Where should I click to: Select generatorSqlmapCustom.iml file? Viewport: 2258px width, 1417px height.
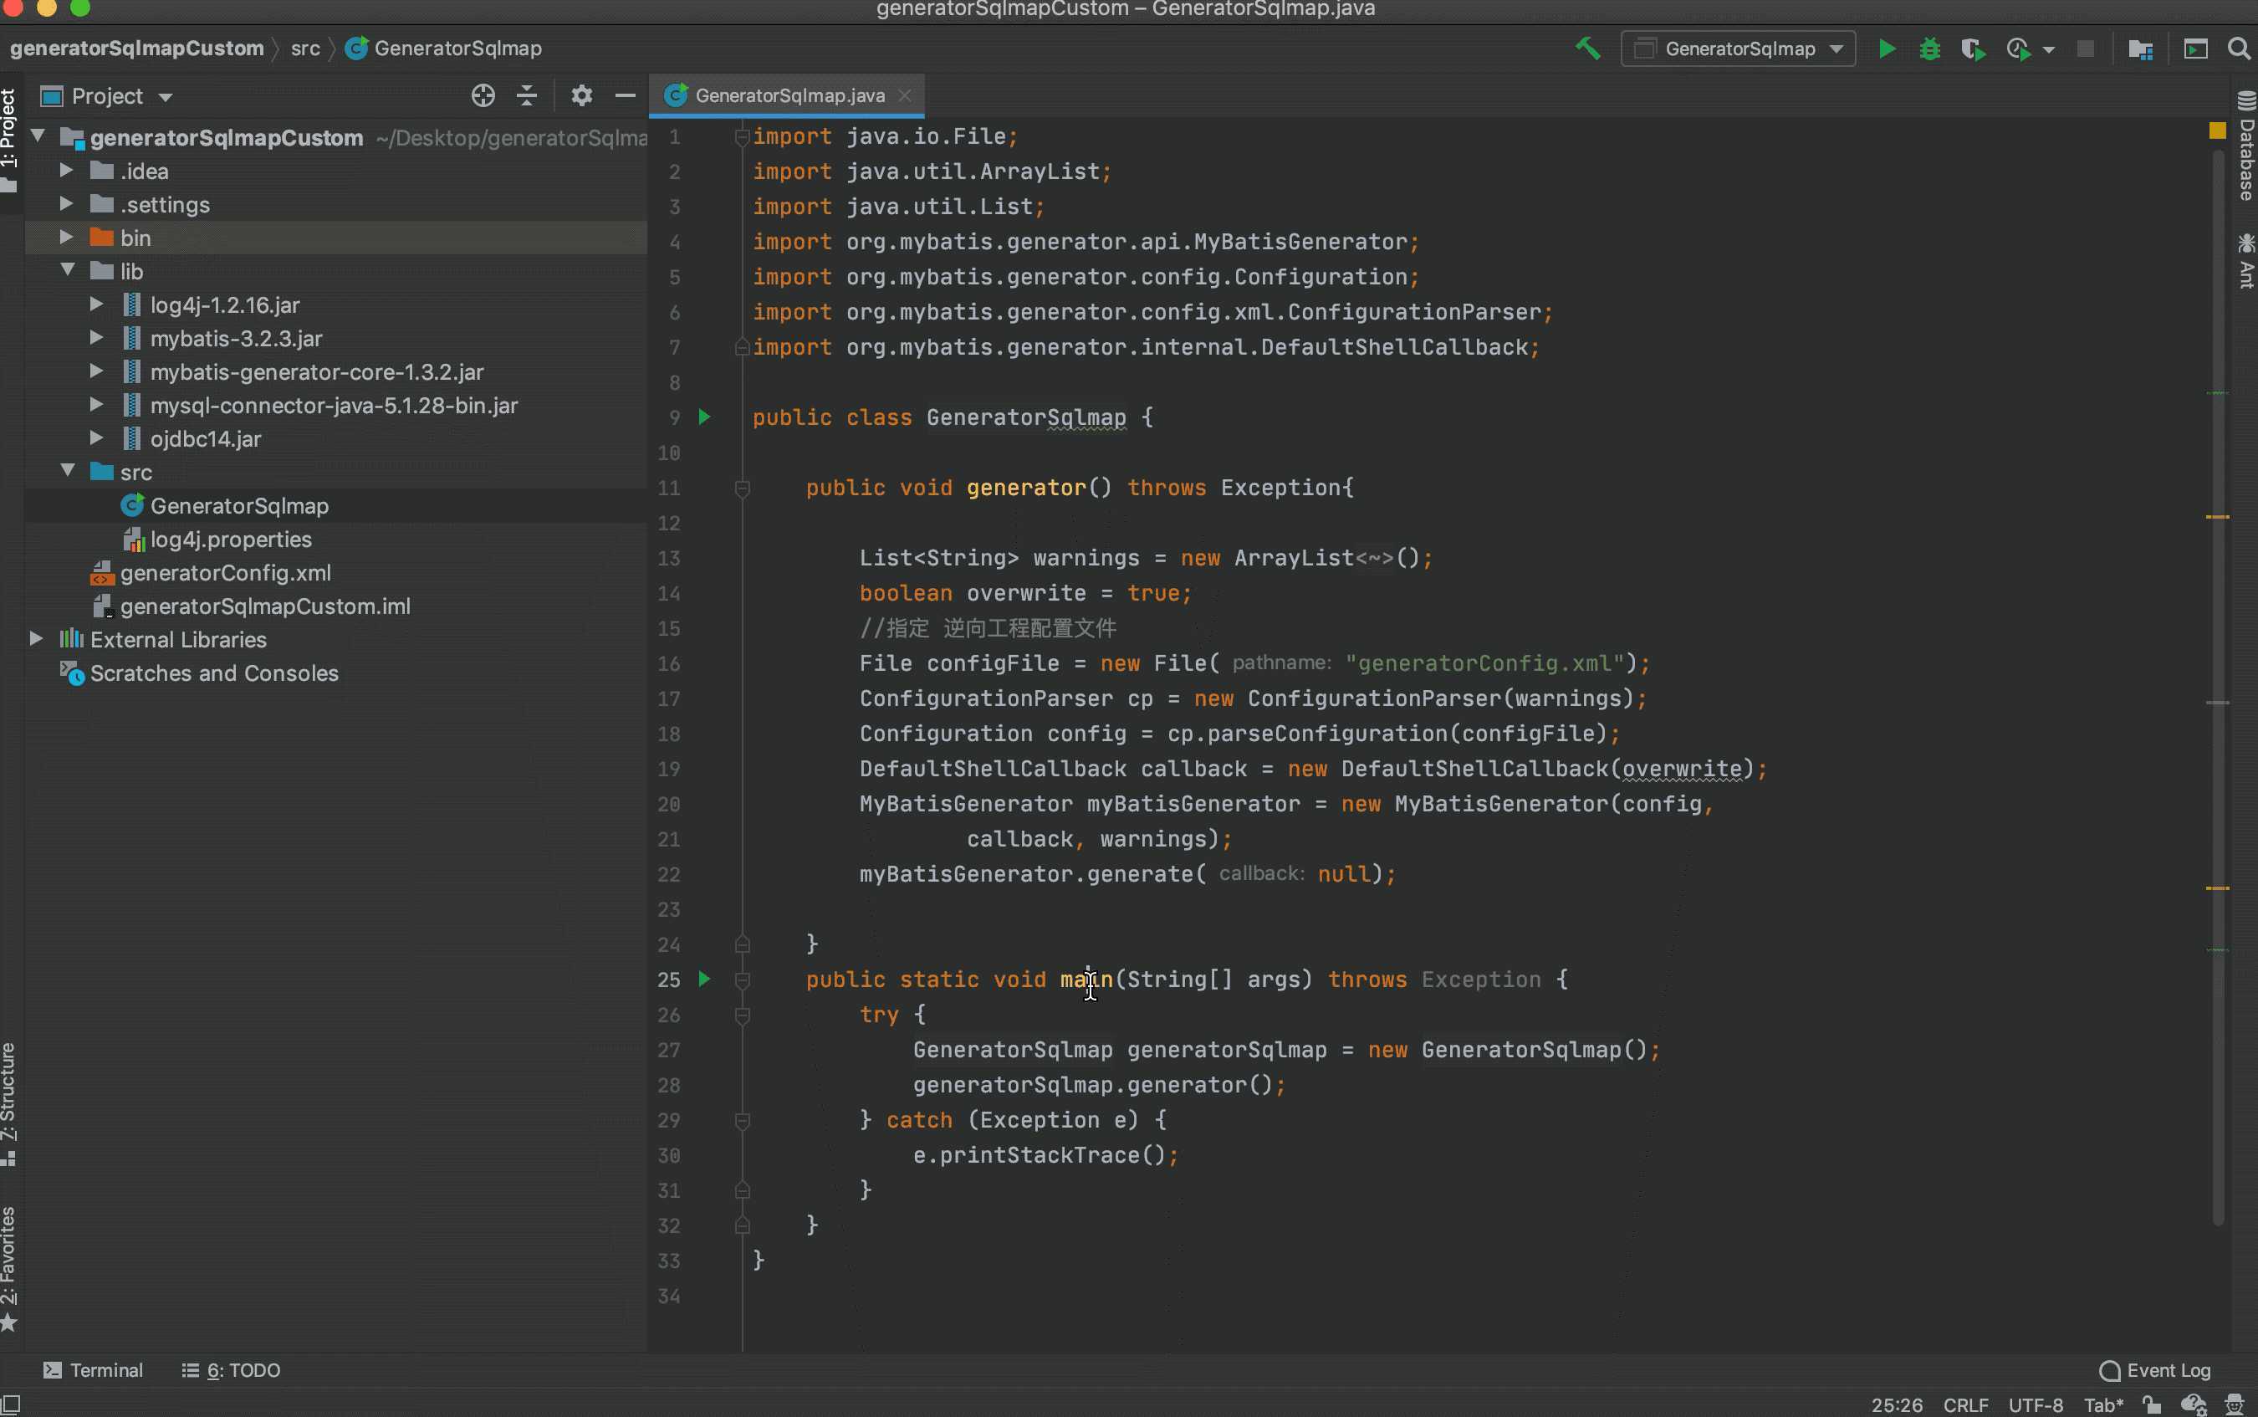click(251, 606)
